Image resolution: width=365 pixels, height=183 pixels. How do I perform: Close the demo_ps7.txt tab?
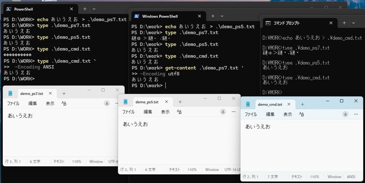click(x=50, y=93)
